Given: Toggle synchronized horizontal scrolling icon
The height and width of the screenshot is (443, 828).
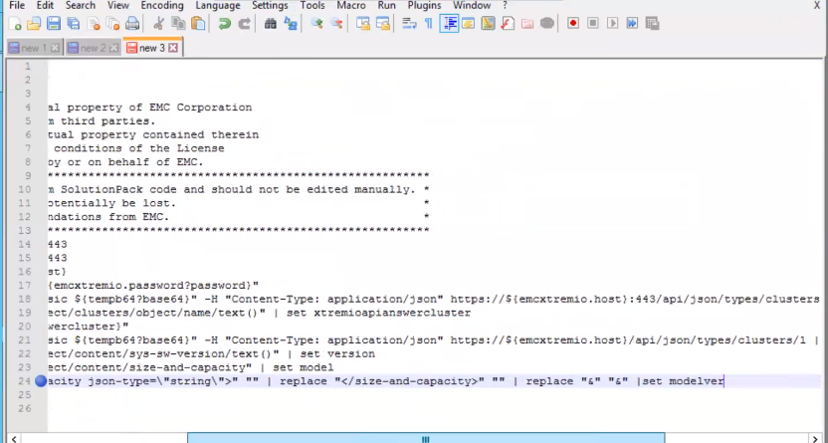Looking at the screenshot, I should click(x=382, y=24).
